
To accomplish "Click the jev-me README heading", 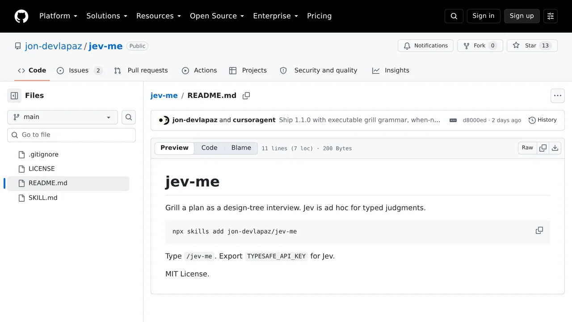I will point(192,182).
